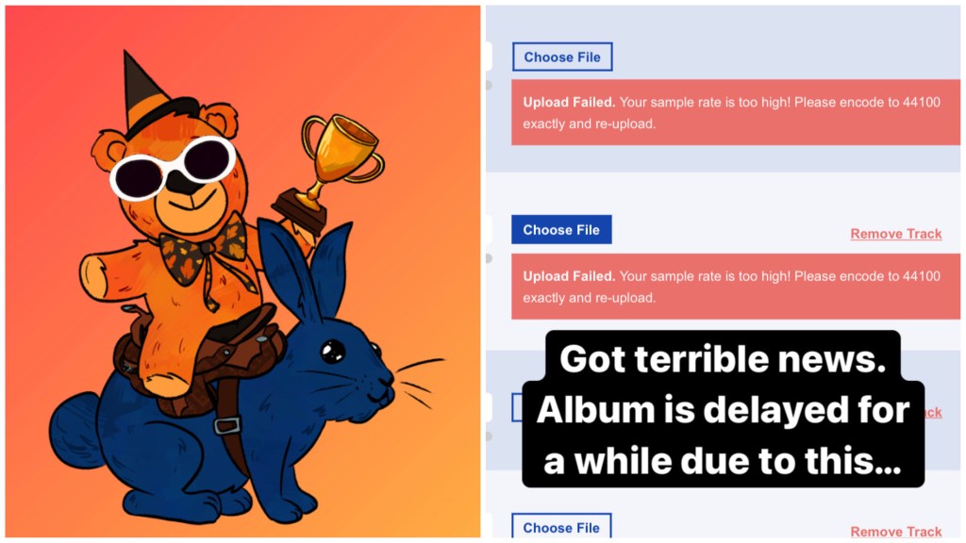Click the bottom-most Choose File button
966x543 pixels.
pyautogui.click(x=561, y=526)
